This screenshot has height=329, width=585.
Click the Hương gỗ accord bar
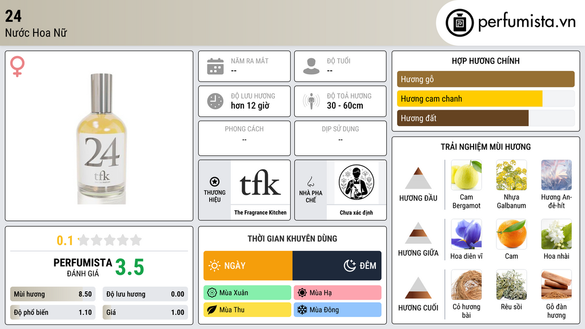(486, 79)
